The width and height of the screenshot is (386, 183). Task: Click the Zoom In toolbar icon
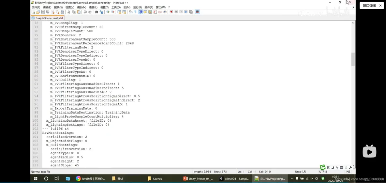click(108, 12)
